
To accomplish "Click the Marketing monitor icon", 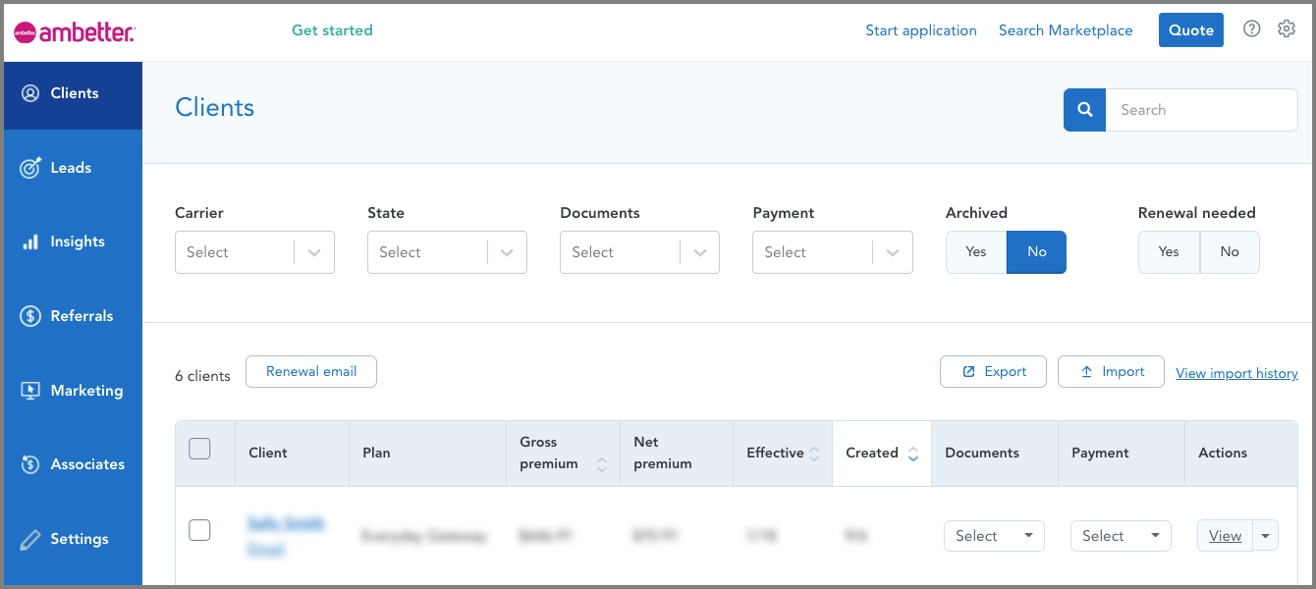I will (30, 391).
